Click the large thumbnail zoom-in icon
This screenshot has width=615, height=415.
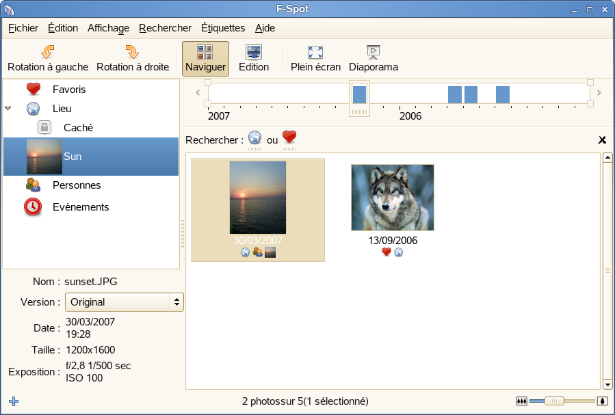(602, 401)
